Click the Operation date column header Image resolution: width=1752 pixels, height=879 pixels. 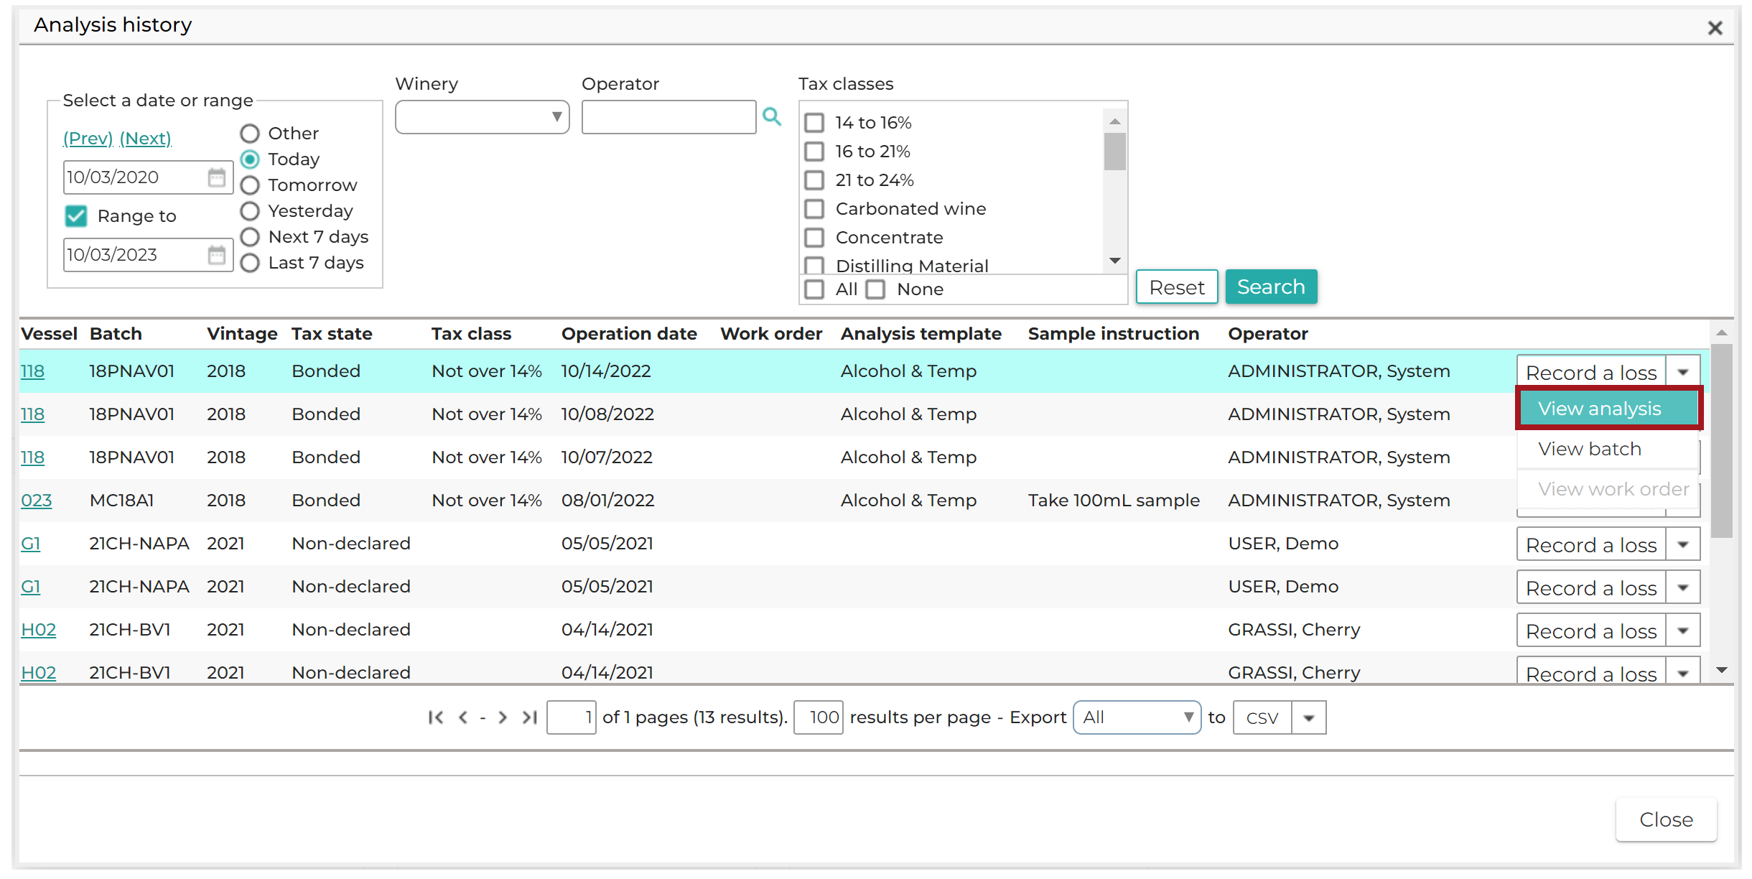coord(629,334)
